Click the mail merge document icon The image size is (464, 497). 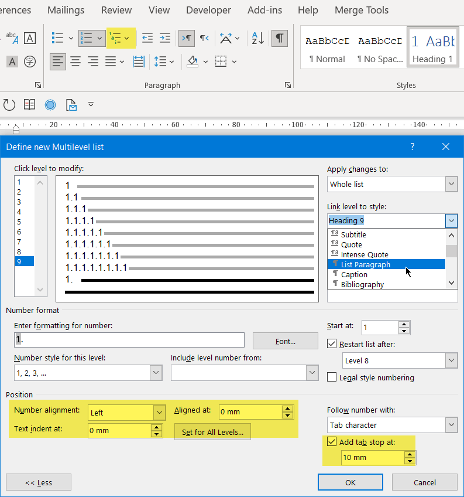71,104
